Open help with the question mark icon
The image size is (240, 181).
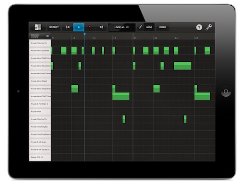(199, 27)
